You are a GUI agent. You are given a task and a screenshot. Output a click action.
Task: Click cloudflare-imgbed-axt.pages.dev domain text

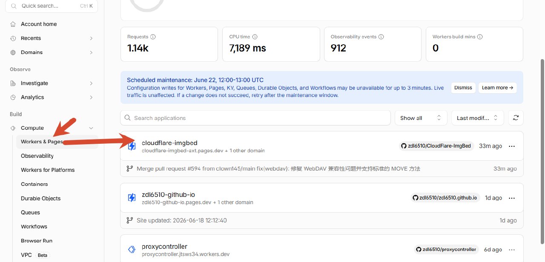click(183, 151)
